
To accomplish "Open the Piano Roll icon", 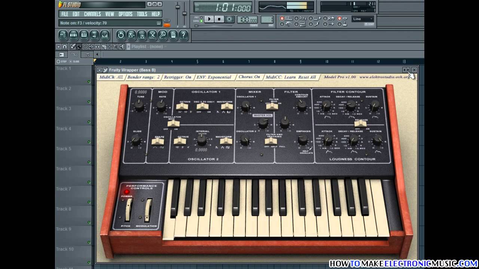I will click(84, 35).
